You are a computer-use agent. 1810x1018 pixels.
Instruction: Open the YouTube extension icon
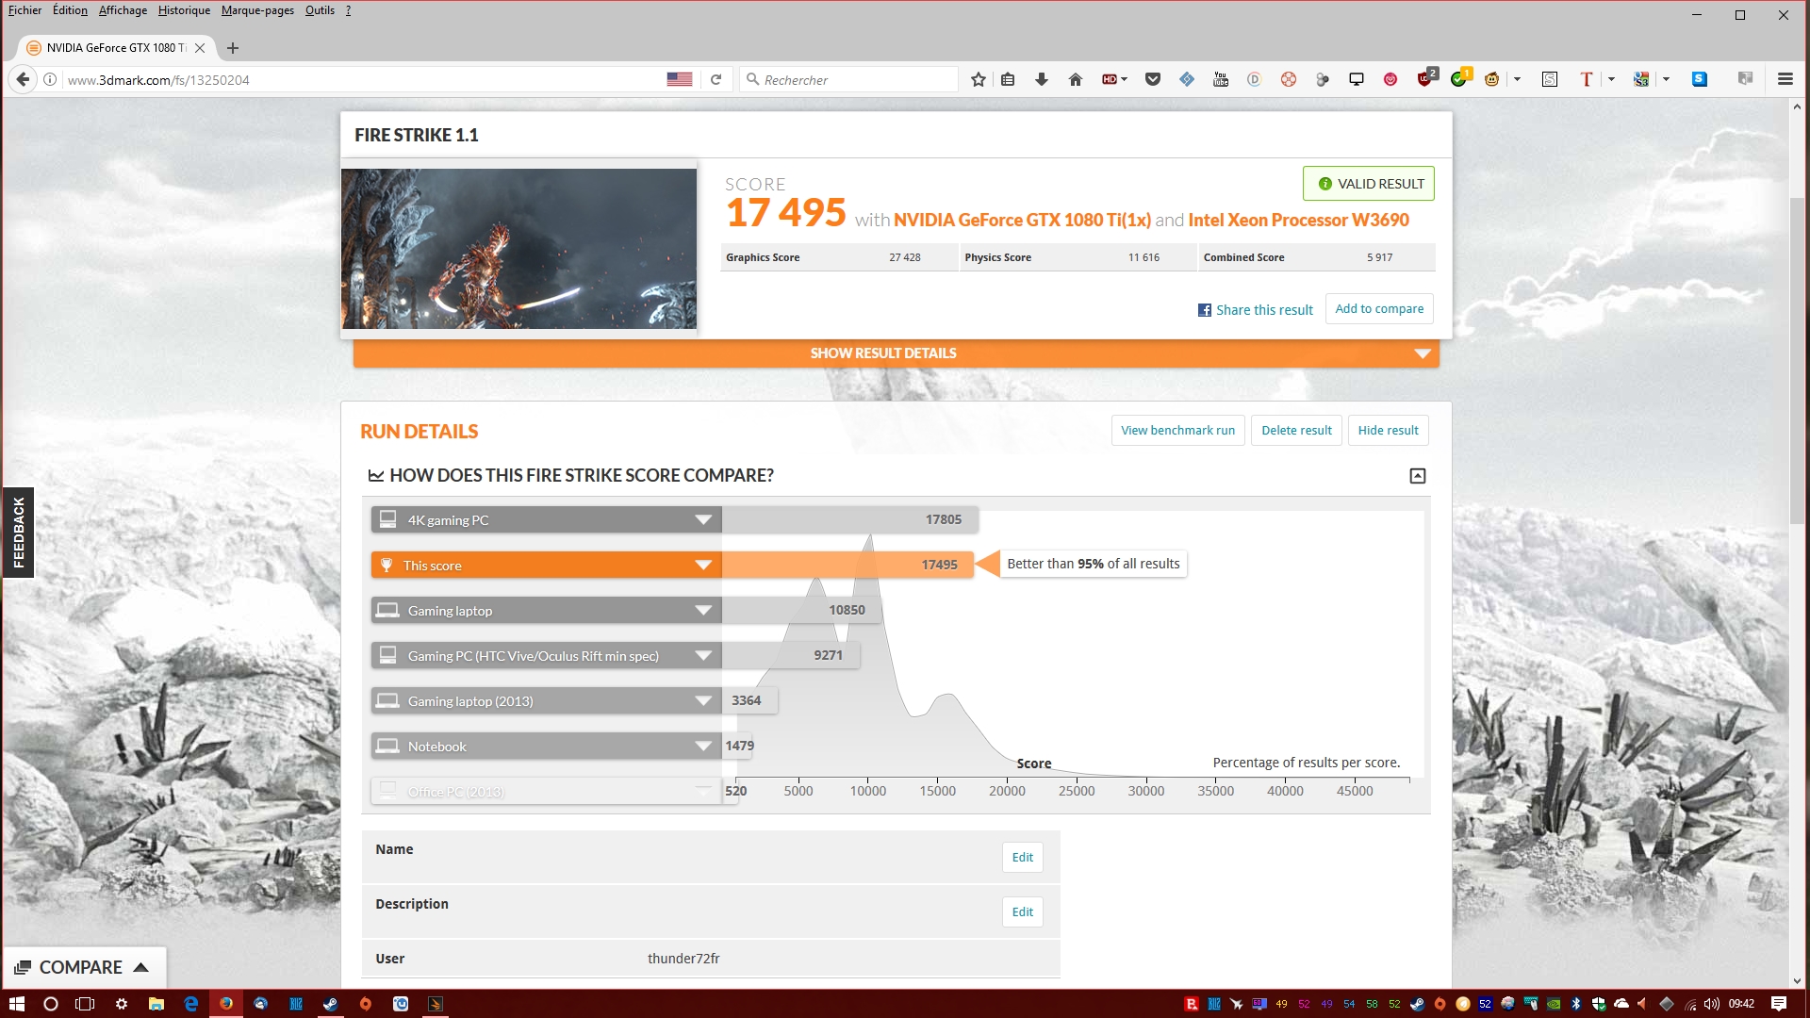(1221, 80)
